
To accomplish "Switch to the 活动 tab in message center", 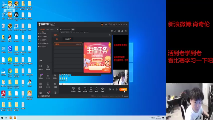I will click(x=57, y=39).
